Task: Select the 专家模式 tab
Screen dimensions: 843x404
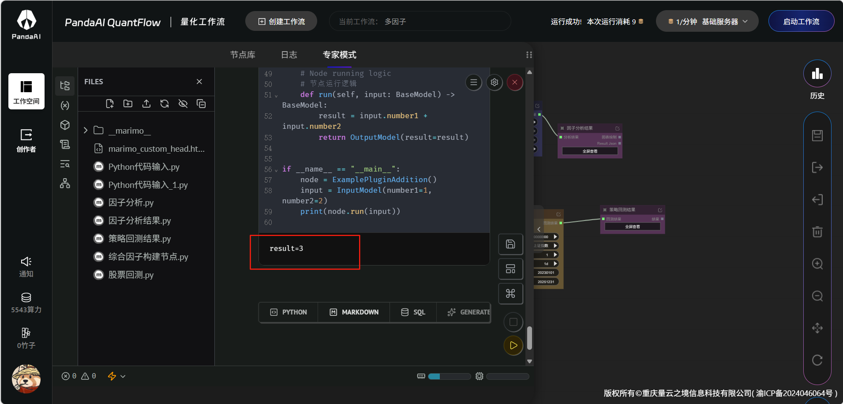Action: (x=340, y=55)
